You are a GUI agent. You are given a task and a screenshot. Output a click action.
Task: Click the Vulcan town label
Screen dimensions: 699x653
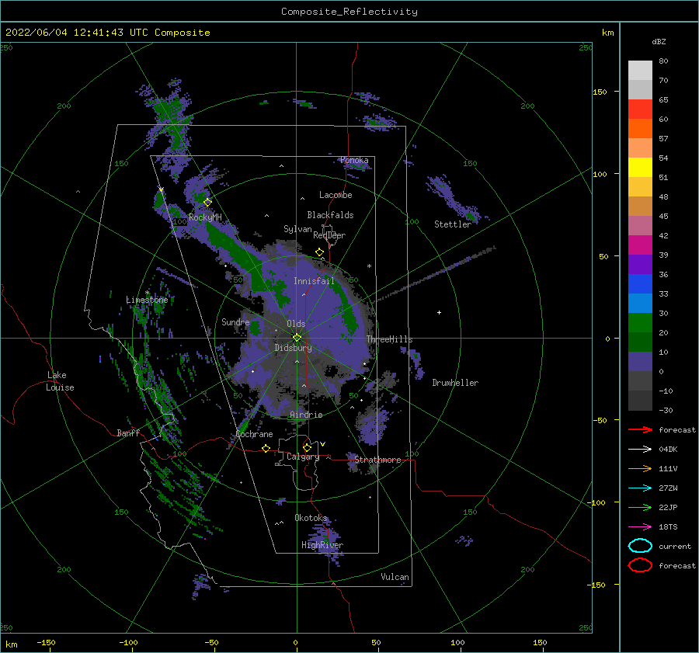(395, 577)
